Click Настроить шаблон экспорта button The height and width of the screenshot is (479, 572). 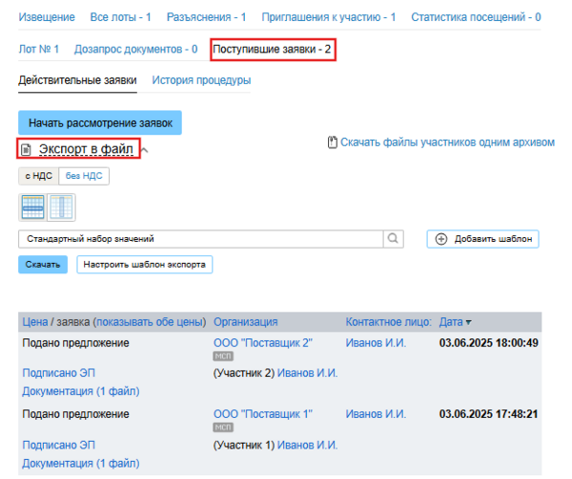[x=144, y=264]
